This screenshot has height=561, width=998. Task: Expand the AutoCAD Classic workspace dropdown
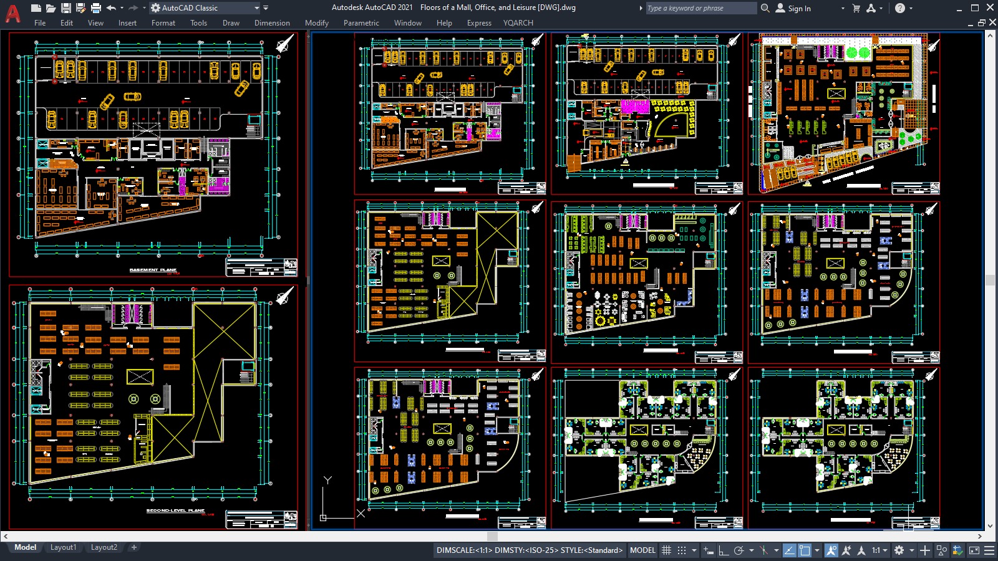[256, 8]
